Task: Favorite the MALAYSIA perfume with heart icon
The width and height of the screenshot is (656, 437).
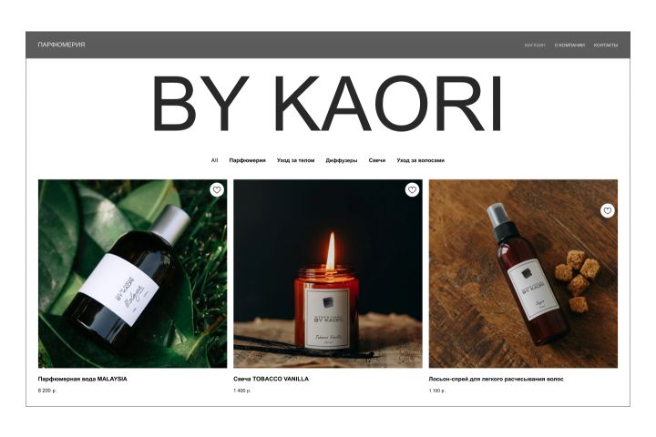Action: point(217,190)
